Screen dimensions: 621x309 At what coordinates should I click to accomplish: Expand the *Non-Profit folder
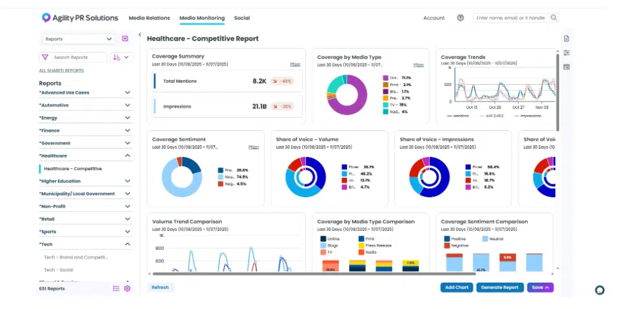click(128, 206)
